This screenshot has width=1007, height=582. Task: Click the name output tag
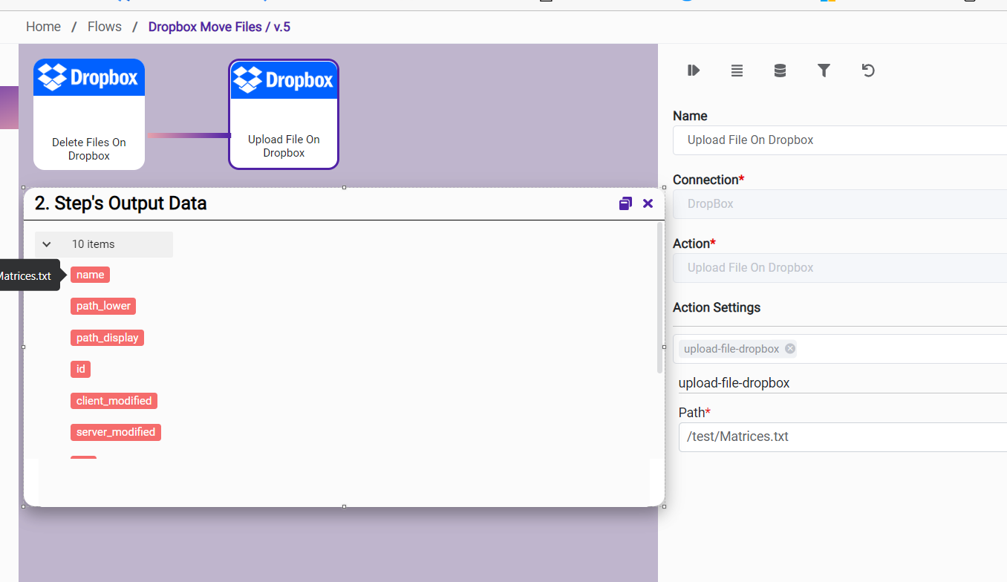tap(90, 275)
